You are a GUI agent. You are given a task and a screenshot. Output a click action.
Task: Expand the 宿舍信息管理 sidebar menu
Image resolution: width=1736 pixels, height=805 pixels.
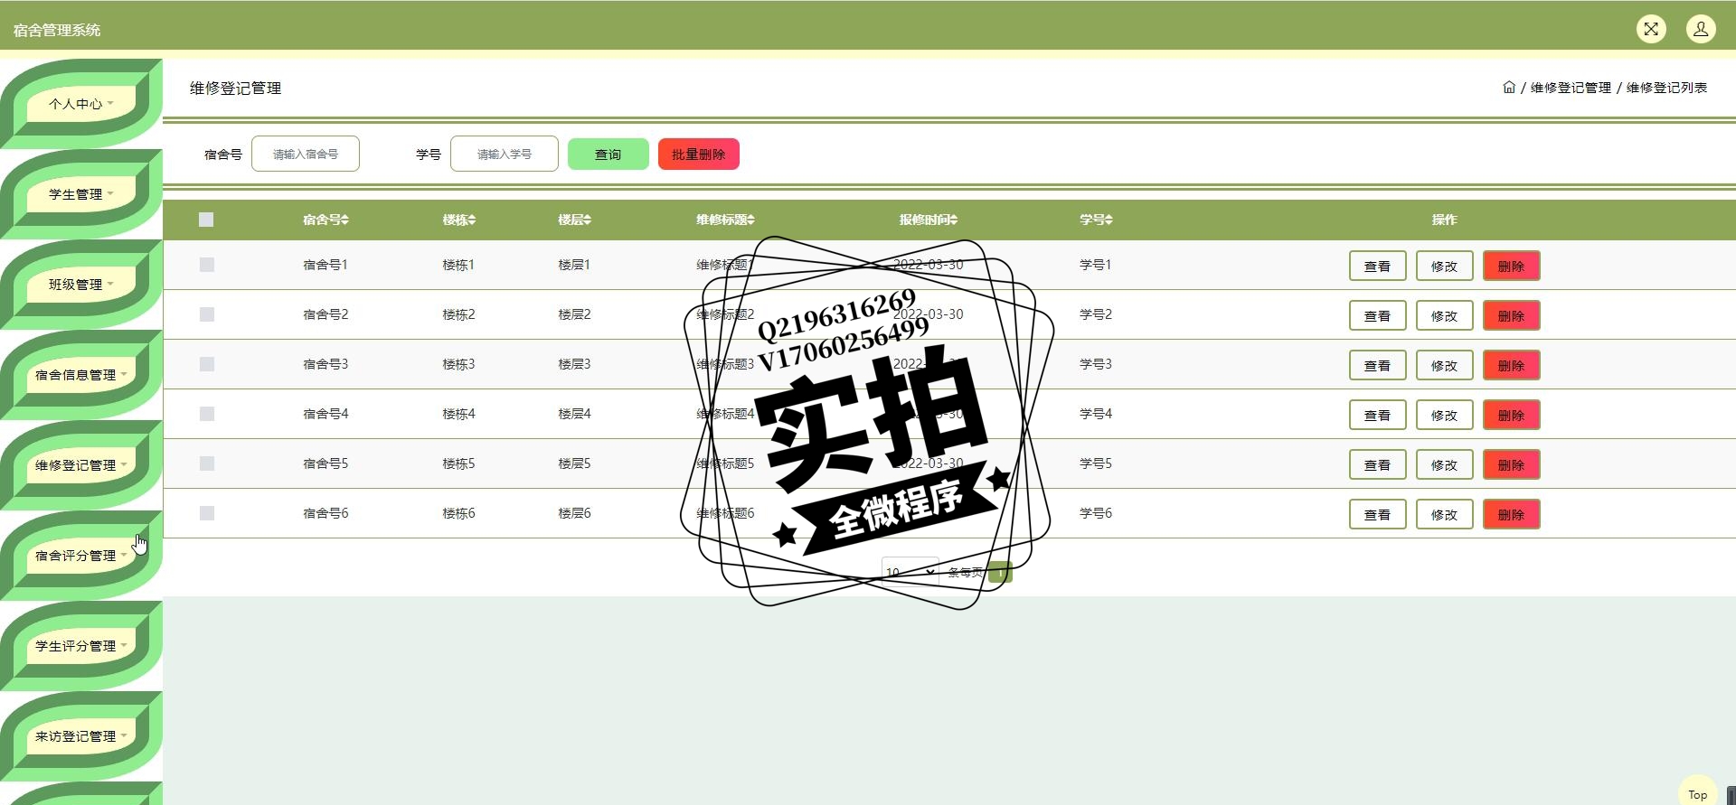(x=81, y=375)
